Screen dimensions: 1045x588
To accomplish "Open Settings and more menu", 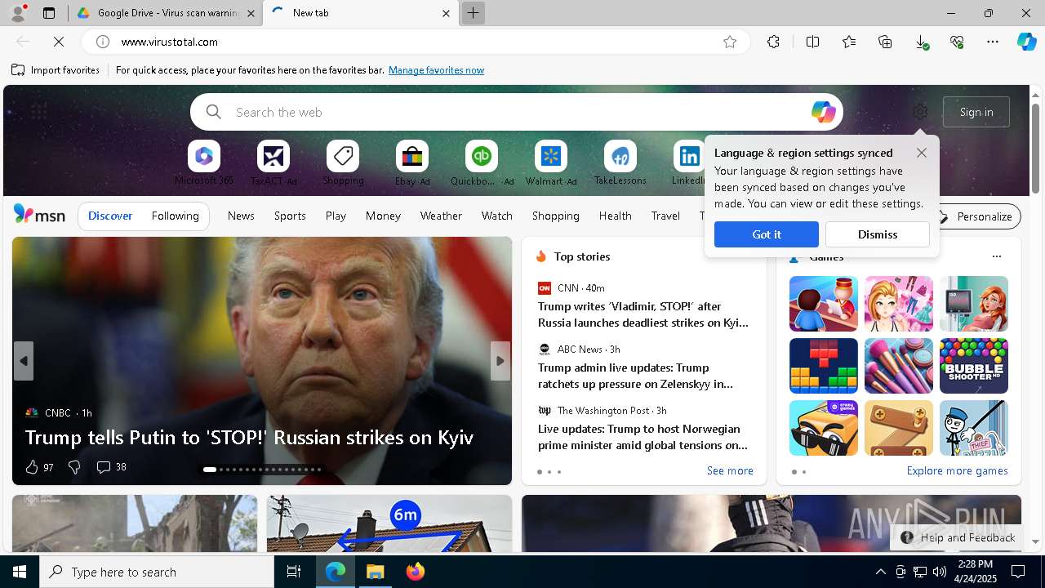I will [x=993, y=42].
